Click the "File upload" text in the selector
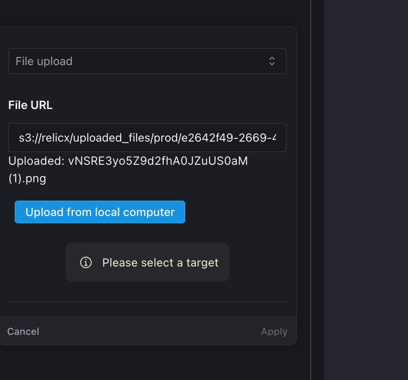The width and height of the screenshot is (408, 380). (x=44, y=61)
